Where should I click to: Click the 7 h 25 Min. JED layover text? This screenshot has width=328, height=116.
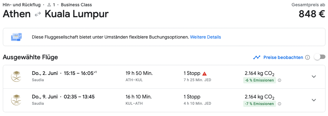(x=197, y=80)
